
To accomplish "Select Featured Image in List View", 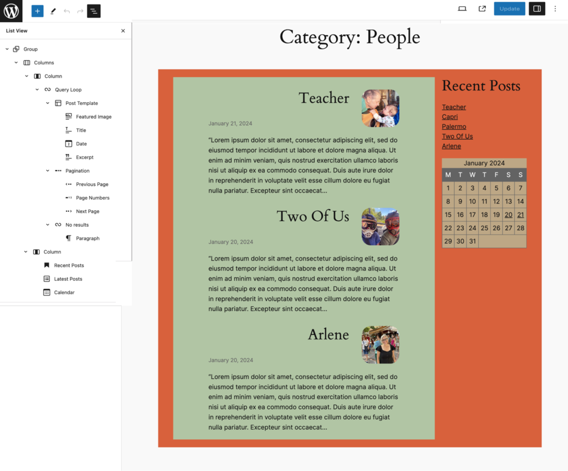I will [93, 117].
